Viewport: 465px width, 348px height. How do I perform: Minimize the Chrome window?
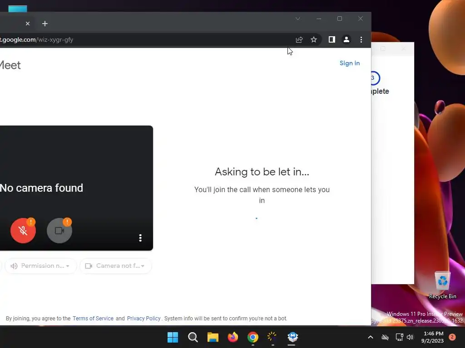pyautogui.click(x=319, y=19)
